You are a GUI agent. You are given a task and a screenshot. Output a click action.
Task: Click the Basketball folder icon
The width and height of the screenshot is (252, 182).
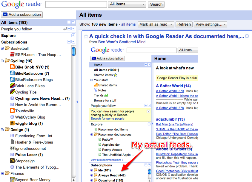click(x=7, y=48)
